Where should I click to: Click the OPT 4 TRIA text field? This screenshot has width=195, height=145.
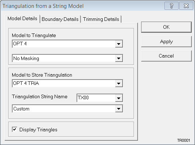(x=64, y=83)
